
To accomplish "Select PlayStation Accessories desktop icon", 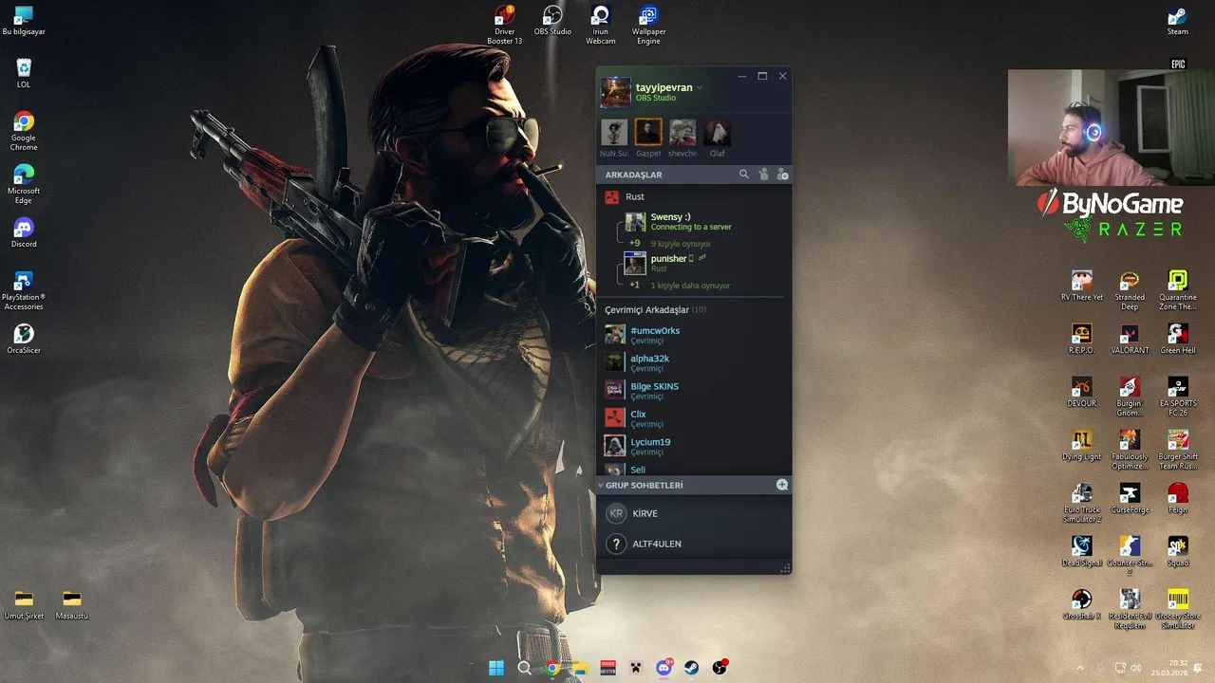I will click(24, 290).
